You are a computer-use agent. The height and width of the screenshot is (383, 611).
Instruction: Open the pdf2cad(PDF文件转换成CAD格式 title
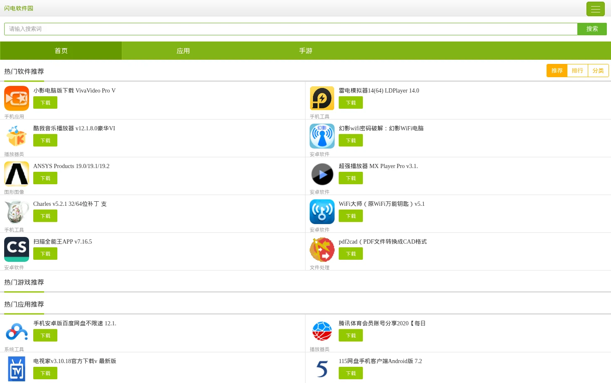click(x=383, y=242)
